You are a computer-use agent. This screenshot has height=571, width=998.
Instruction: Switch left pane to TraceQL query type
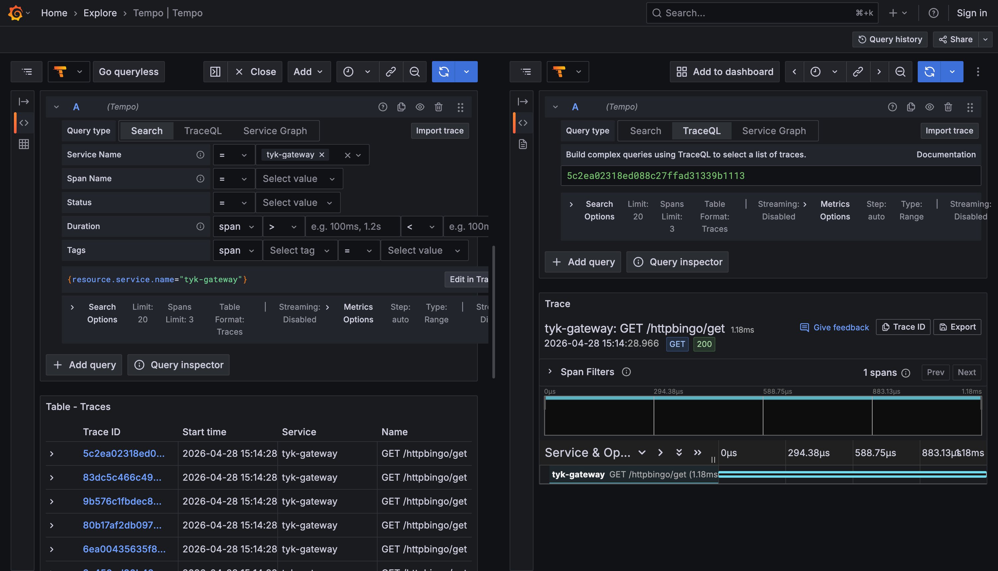pyautogui.click(x=203, y=131)
